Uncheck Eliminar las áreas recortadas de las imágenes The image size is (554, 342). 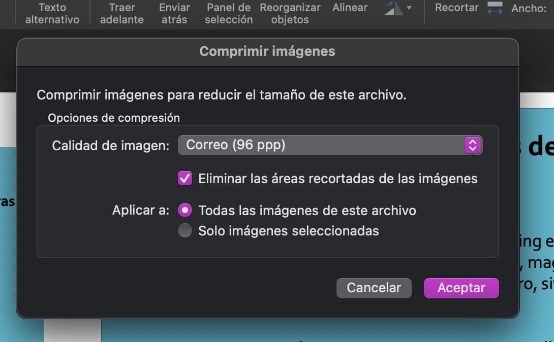point(186,179)
